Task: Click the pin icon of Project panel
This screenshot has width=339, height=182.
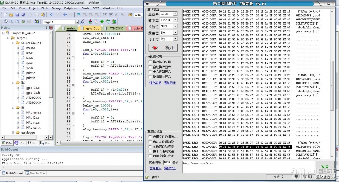Action: point(46,27)
